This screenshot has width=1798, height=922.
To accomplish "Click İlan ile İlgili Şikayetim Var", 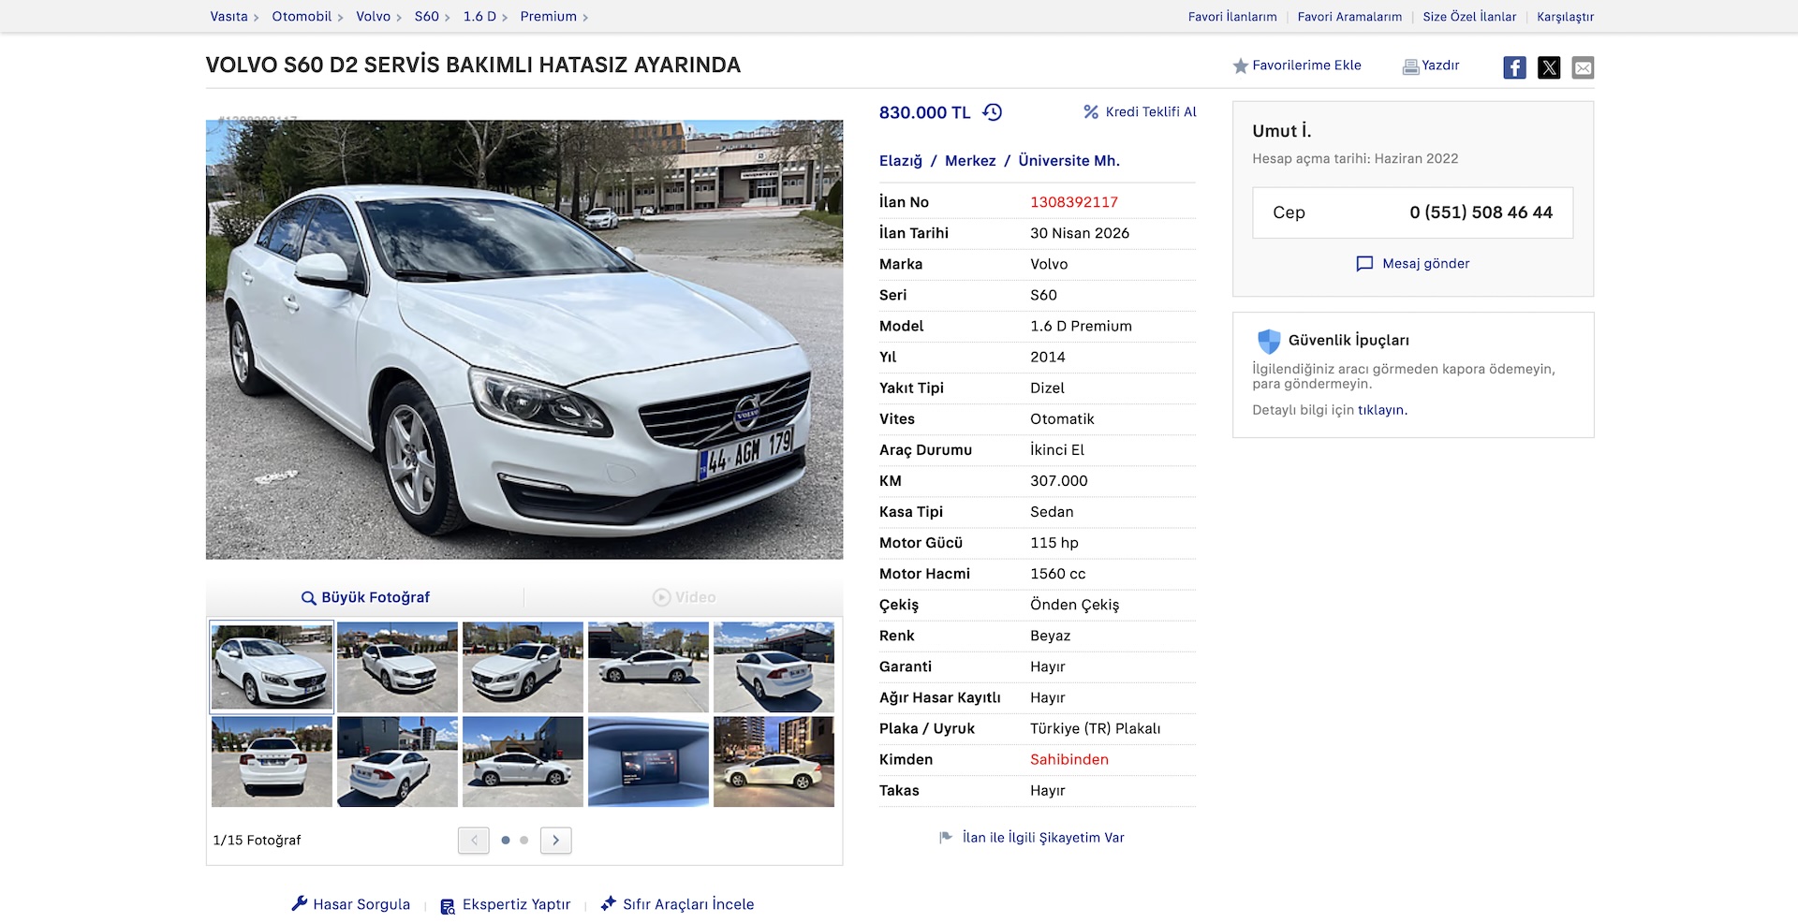I will (x=1043, y=838).
